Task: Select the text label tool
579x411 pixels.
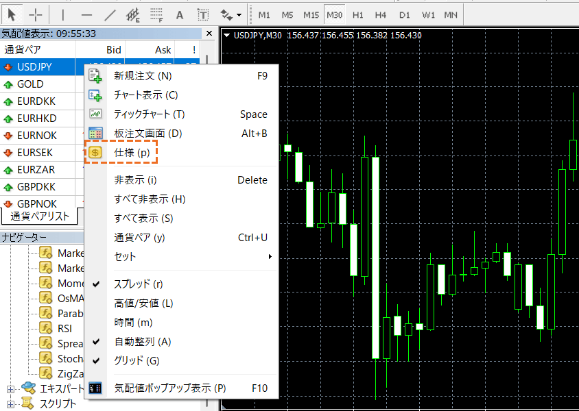Action: tap(202, 14)
